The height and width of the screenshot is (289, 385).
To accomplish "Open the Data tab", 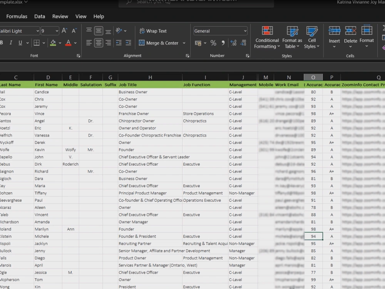I will pyautogui.click(x=40, y=17).
